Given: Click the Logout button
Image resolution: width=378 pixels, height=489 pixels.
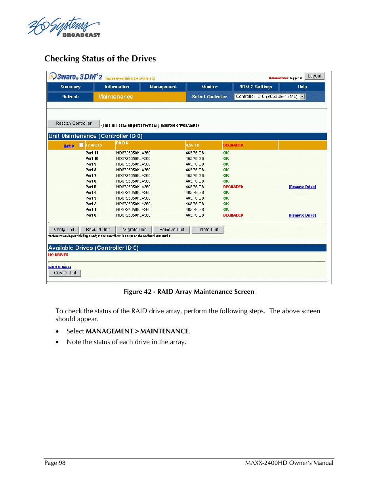Looking at the screenshot, I should (x=315, y=76).
